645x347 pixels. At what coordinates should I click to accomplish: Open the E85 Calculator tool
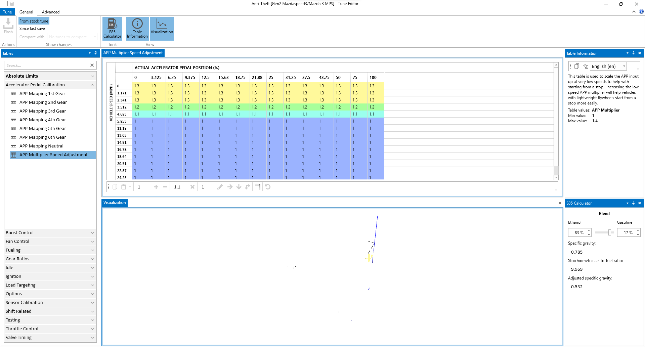(x=112, y=29)
